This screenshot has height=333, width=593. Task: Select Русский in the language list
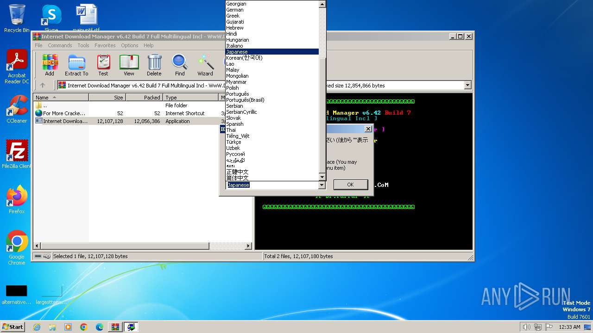point(272,154)
